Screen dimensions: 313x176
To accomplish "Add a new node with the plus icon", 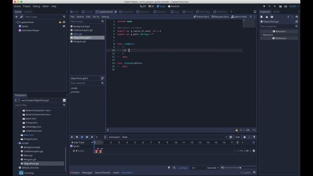I will [x=17, y=17].
